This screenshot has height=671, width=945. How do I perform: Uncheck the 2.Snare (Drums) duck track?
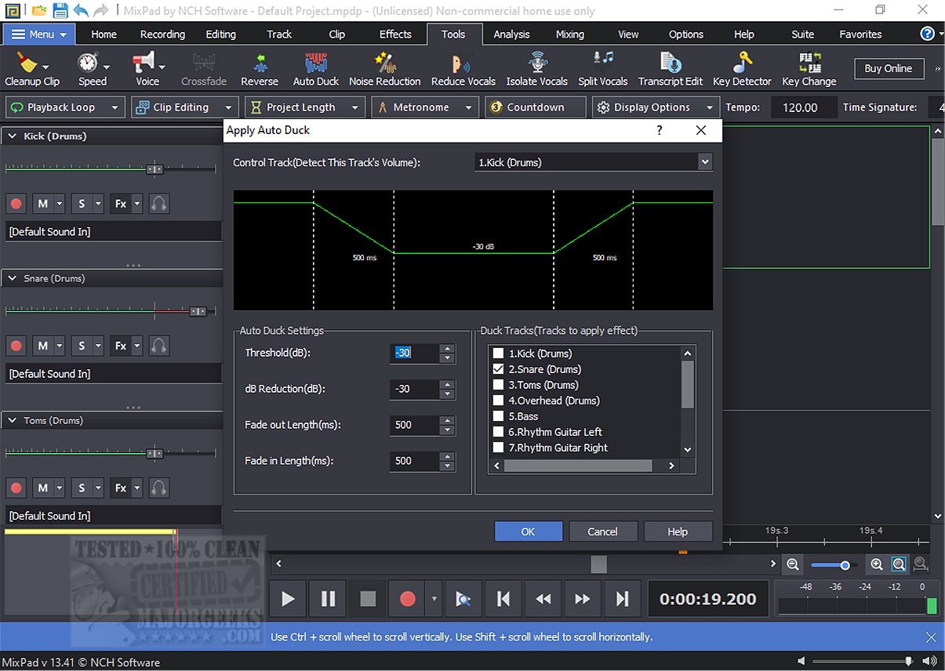click(498, 369)
